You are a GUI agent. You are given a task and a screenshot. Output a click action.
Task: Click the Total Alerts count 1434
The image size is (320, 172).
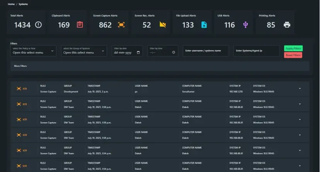coord(22,25)
